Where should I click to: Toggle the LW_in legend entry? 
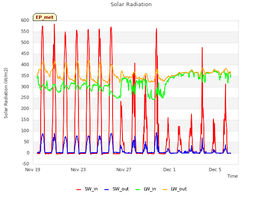tap(146, 189)
